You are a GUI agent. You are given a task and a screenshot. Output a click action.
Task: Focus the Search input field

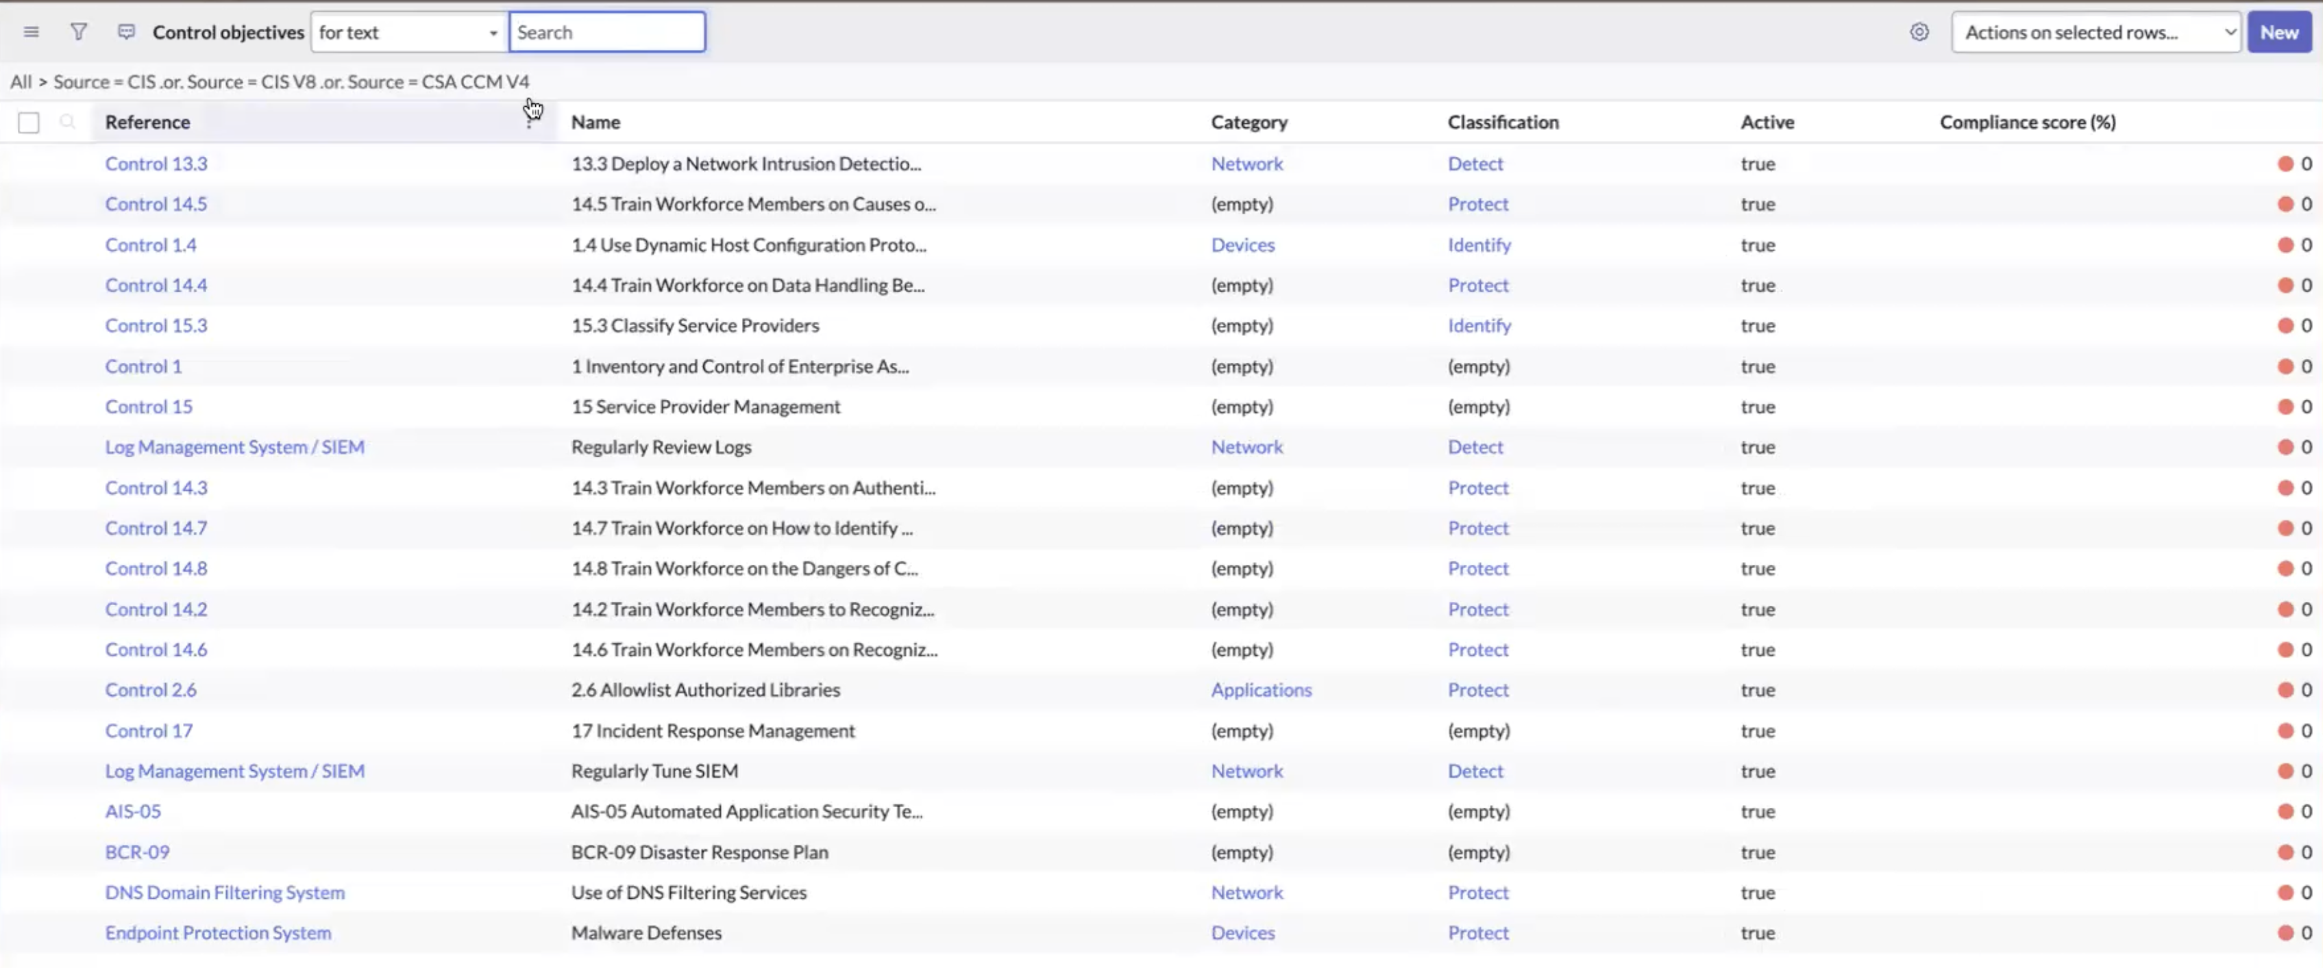607,32
